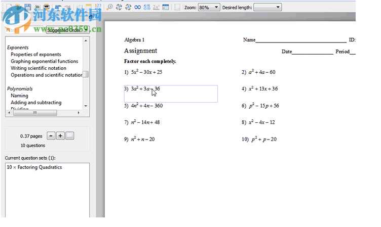Click question 9) n² + n − 20
Viewport: 381px width, 227px height.
click(139, 139)
